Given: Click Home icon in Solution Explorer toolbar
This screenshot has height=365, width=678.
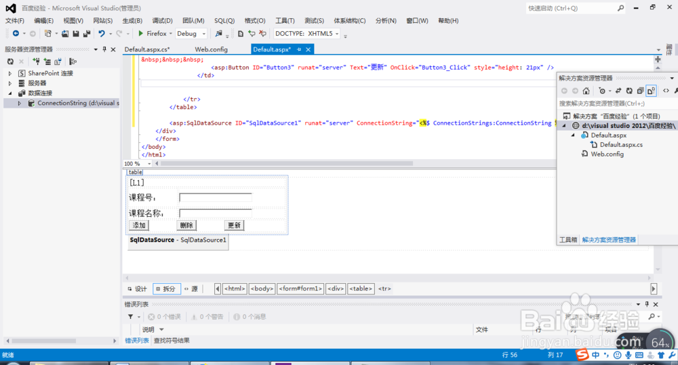Looking at the screenshot, I should pyautogui.click(x=586, y=91).
